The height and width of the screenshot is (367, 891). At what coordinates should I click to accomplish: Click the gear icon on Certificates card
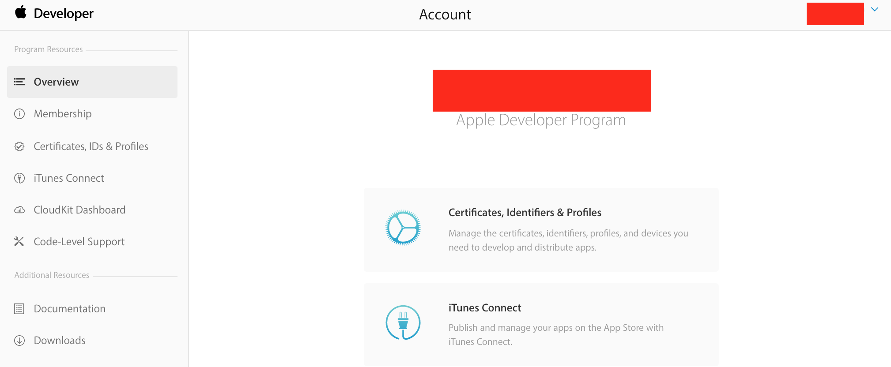click(x=403, y=228)
